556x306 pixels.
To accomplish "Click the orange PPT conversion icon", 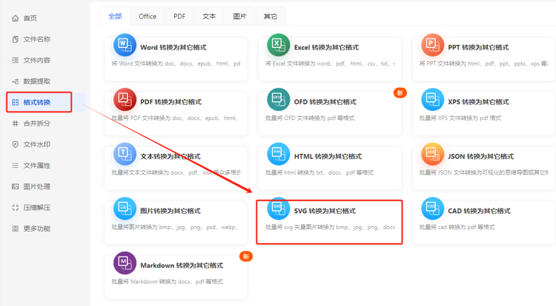I will coord(433,45).
